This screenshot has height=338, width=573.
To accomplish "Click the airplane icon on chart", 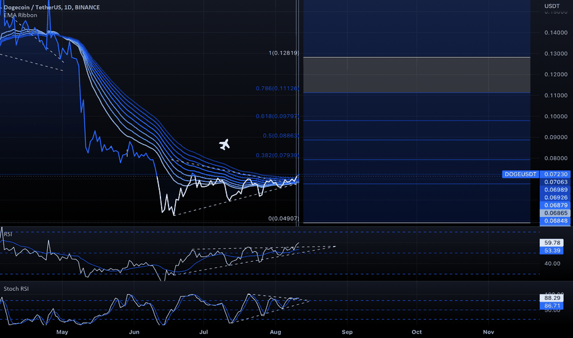I will pyautogui.click(x=224, y=144).
